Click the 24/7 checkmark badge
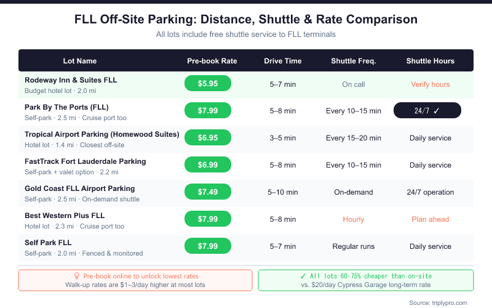This screenshot has width=492, height=308. click(x=430, y=111)
